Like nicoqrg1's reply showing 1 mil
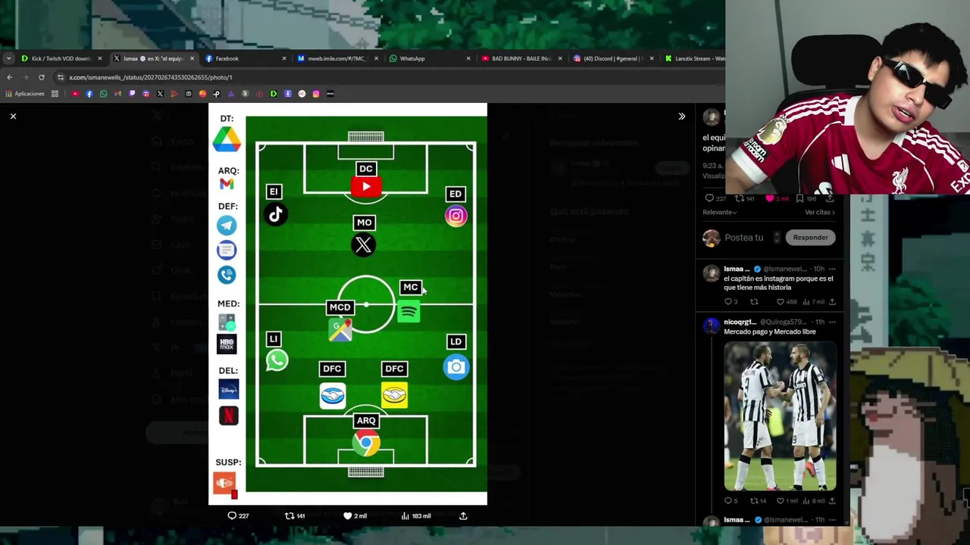Screen dimensions: 970x545 pyautogui.click(x=789, y=500)
